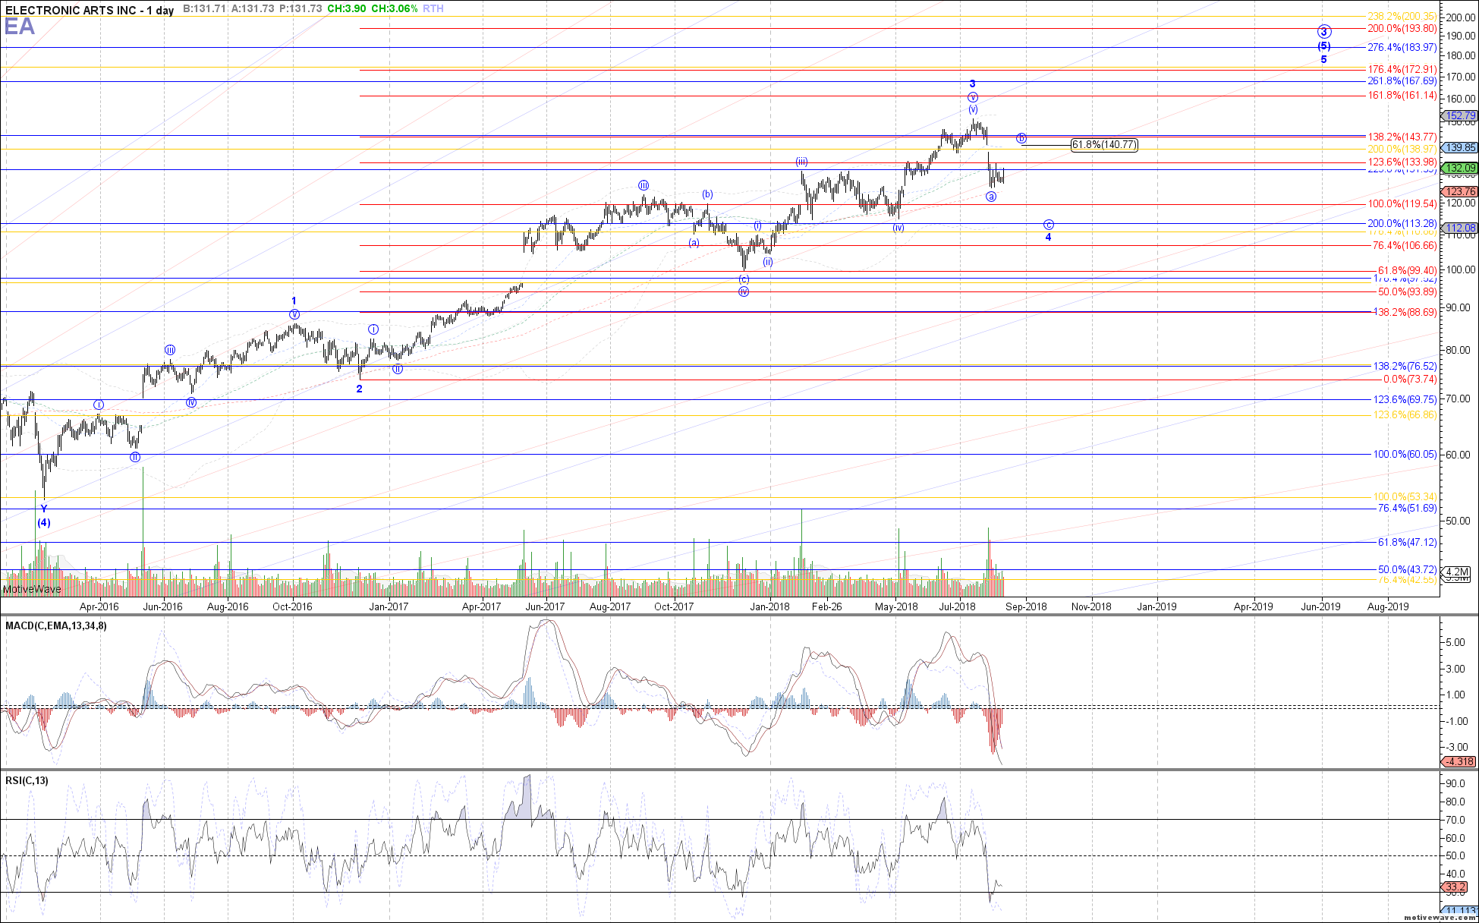Click the 152.79 price axis tag
Image resolution: width=1479 pixels, height=923 pixels.
(x=1459, y=116)
